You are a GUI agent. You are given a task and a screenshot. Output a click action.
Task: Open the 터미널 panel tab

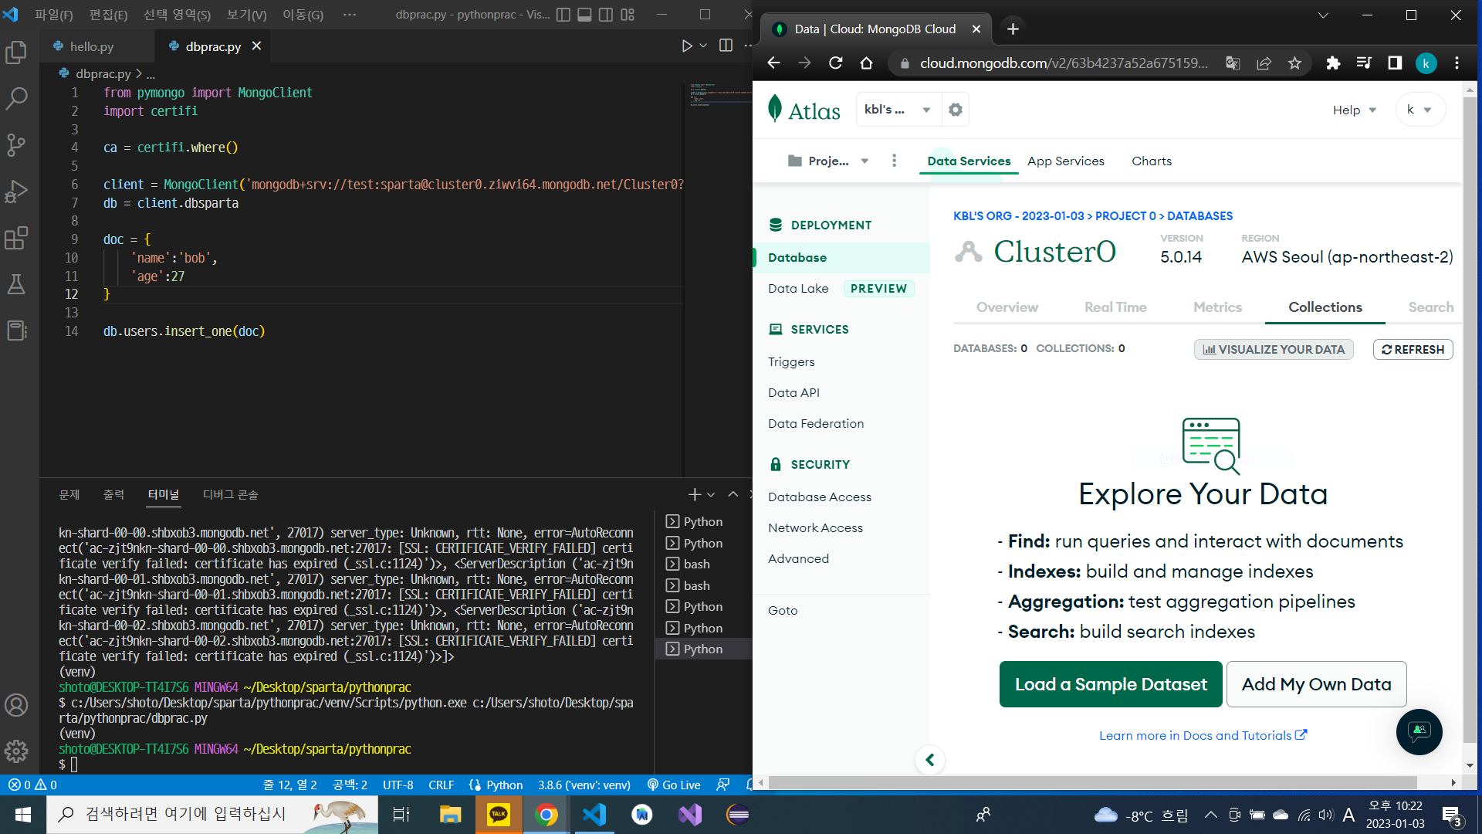pyautogui.click(x=164, y=494)
